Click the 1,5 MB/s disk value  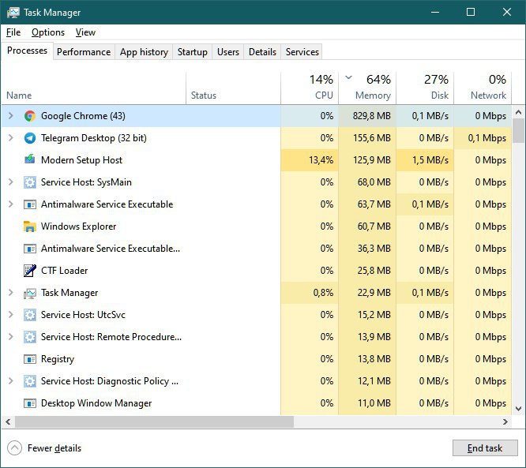click(430, 160)
